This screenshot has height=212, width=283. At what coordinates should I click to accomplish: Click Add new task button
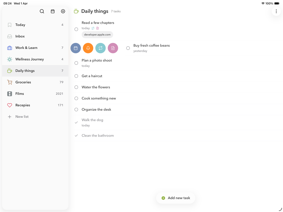pyautogui.click(x=176, y=198)
